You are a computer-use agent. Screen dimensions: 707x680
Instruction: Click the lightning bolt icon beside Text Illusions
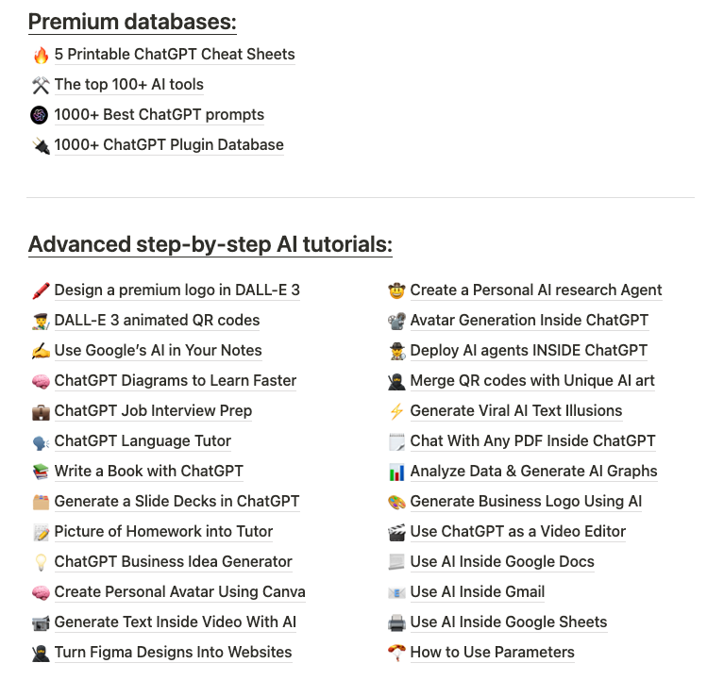point(396,411)
